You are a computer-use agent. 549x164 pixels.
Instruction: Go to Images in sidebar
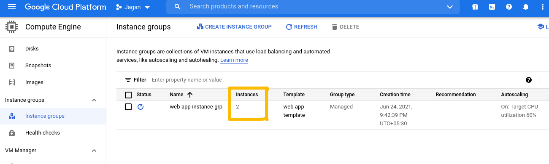[34, 82]
